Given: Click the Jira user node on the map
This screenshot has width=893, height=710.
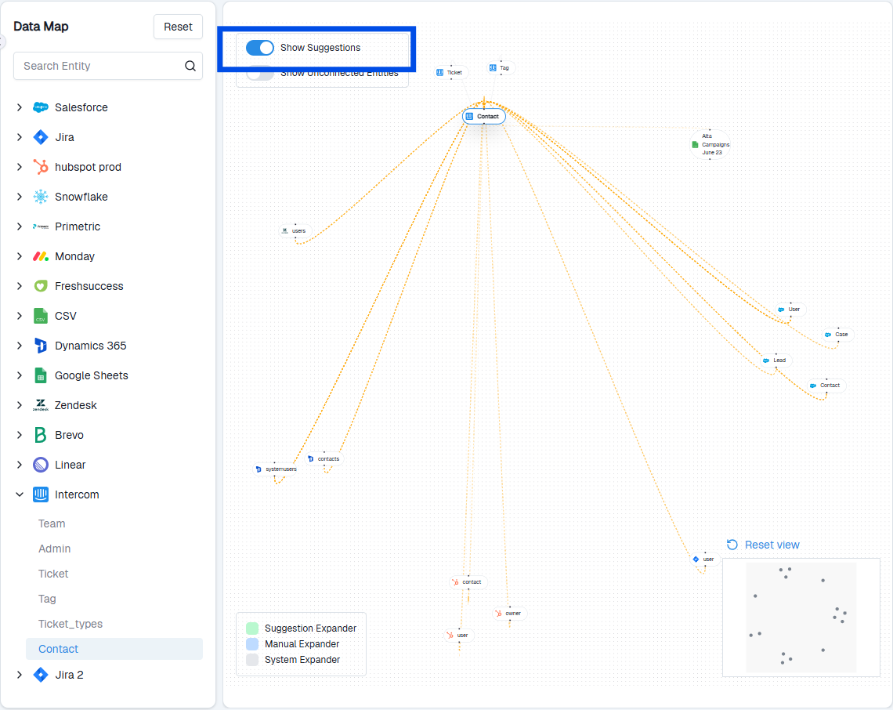Looking at the screenshot, I should (704, 559).
